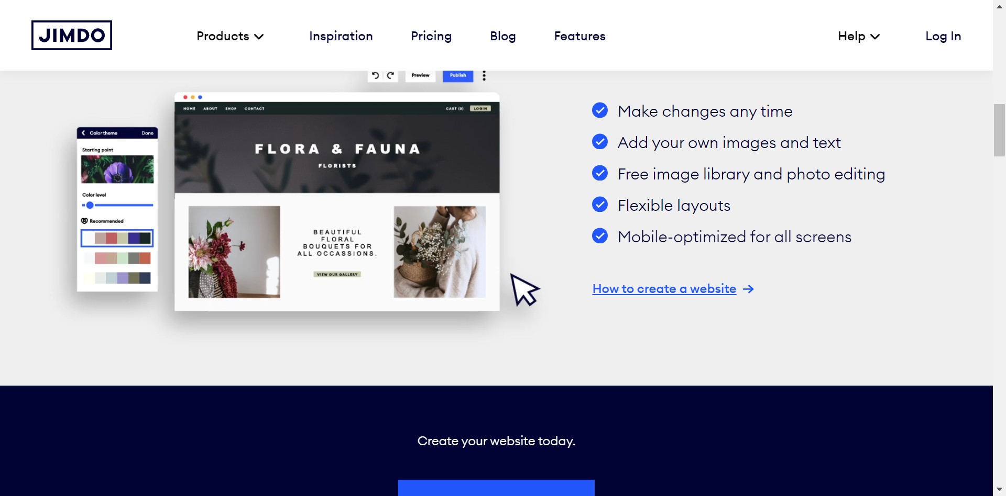The image size is (1006, 496).
Task: Open the three-dot more options menu
Action: (x=484, y=76)
